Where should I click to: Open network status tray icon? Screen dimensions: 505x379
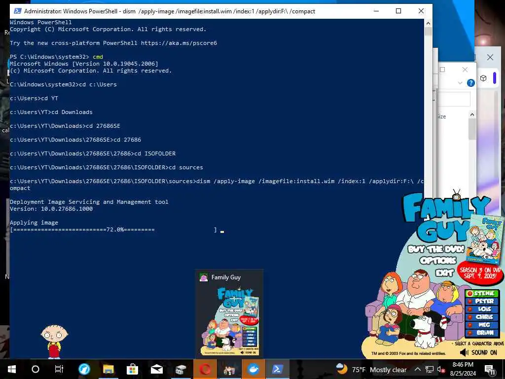[430, 369]
